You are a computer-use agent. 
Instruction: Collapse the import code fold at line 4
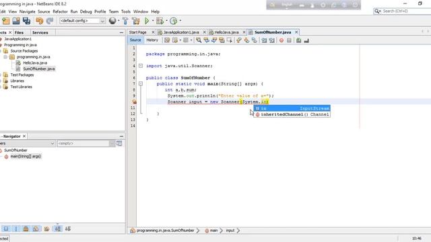tap(141, 66)
